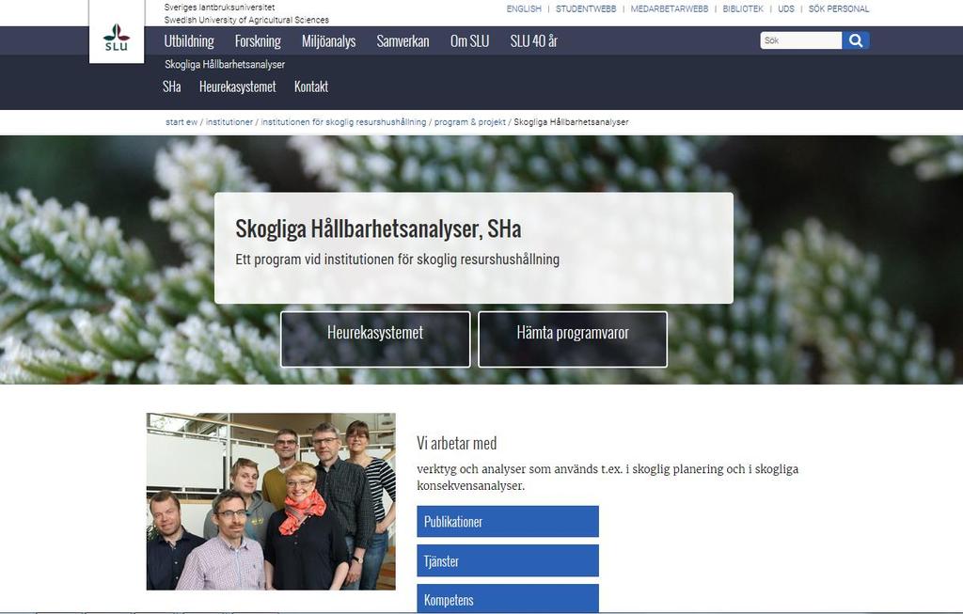Click 'Ett program vid institutionen' subtitle text
The image size is (963, 614).
point(398,260)
